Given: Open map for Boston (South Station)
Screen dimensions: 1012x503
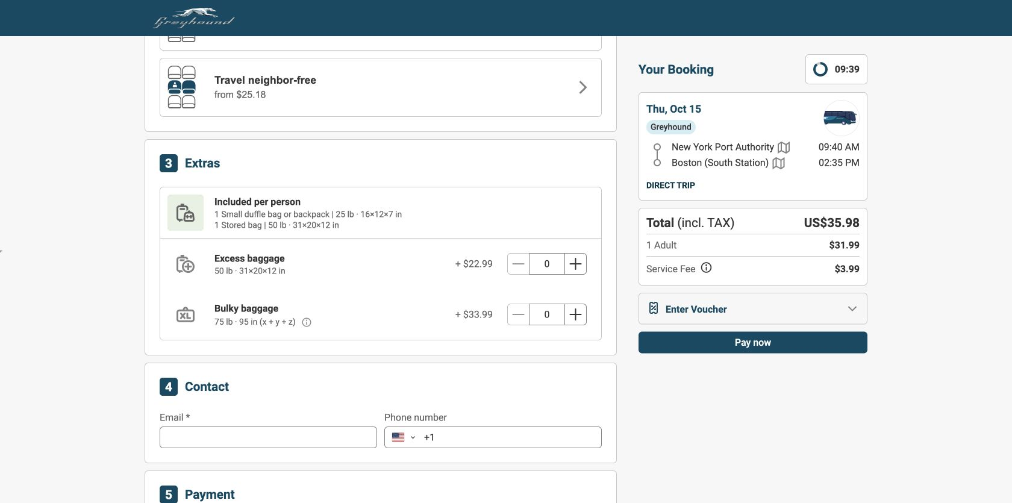Looking at the screenshot, I should tap(778, 163).
